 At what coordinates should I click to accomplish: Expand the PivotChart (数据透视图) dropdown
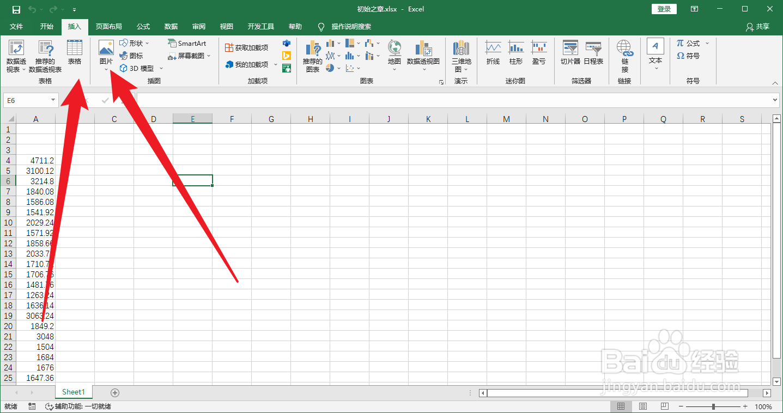(x=423, y=69)
